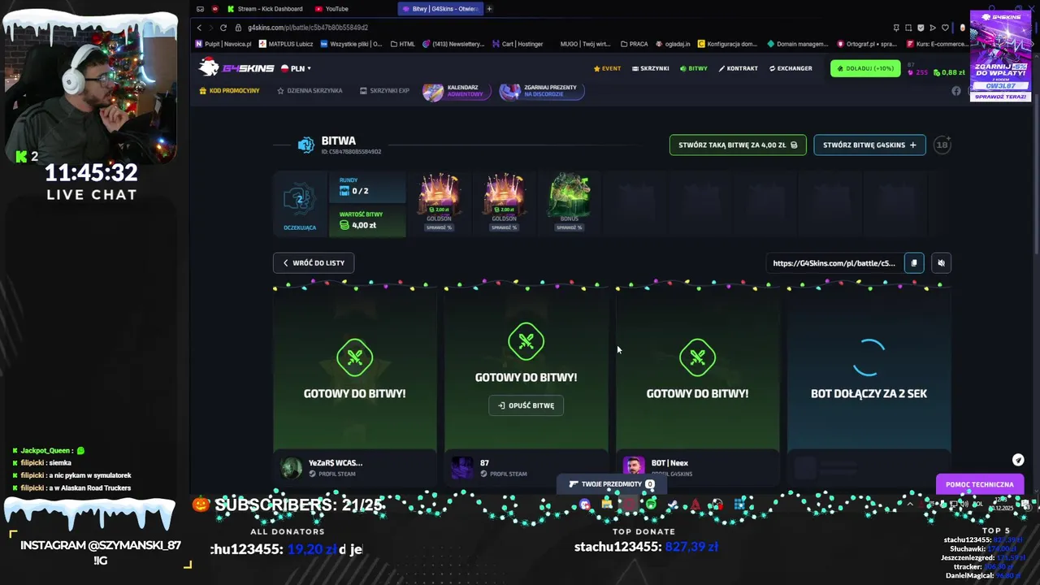
Task: Open the EXCHANGER menu item
Action: click(x=791, y=68)
